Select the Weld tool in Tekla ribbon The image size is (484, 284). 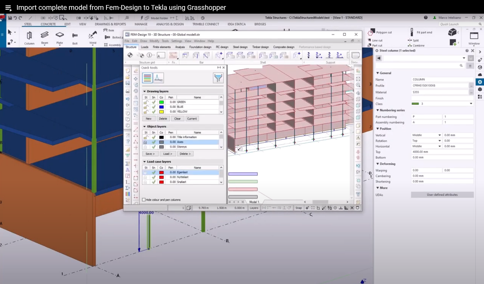(93, 38)
